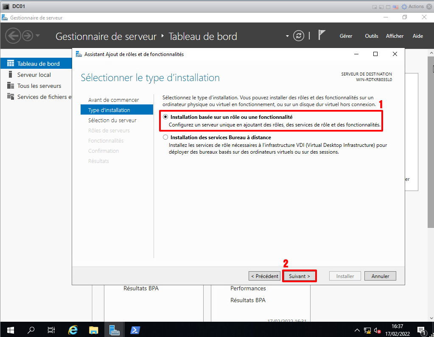Launch File Explorer from the taskbar
The height and width of the screenshot is (337, 434).
[x=94, y=330]
